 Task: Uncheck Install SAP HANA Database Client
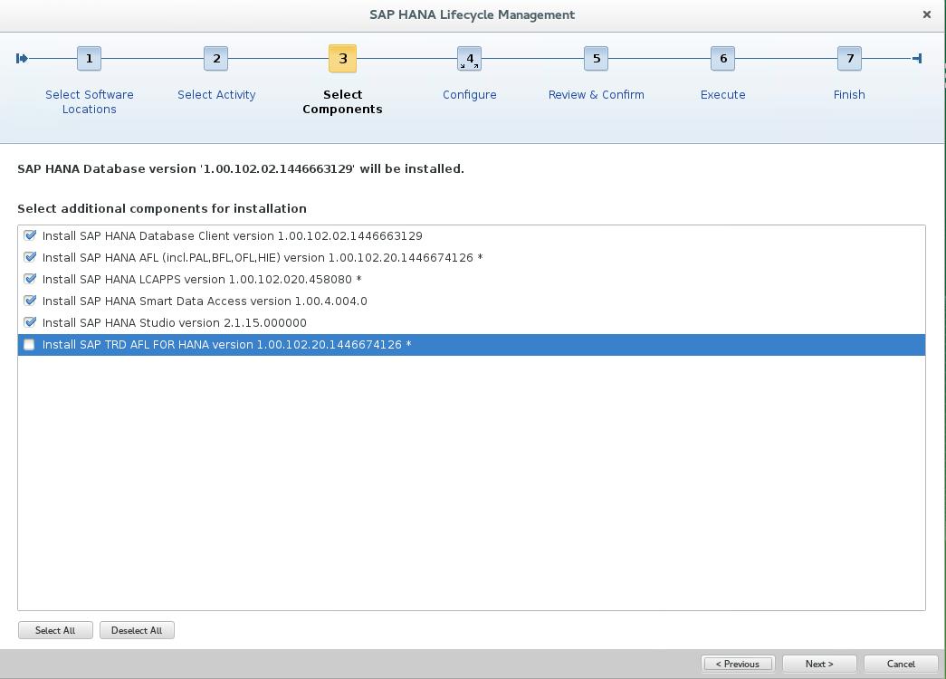pos(30,235)
